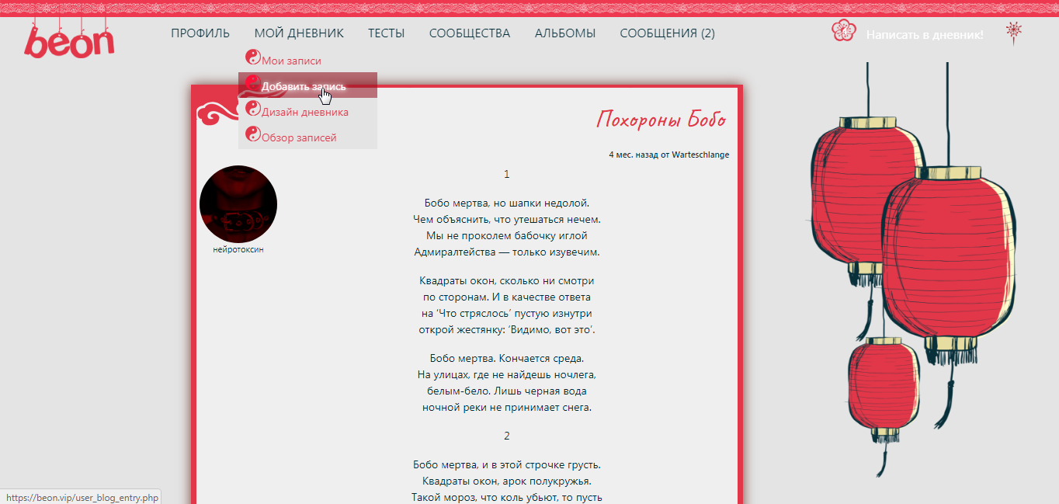
Task: Click yin-yang icon beside Дизайн дневника
Action: point(252,109)
